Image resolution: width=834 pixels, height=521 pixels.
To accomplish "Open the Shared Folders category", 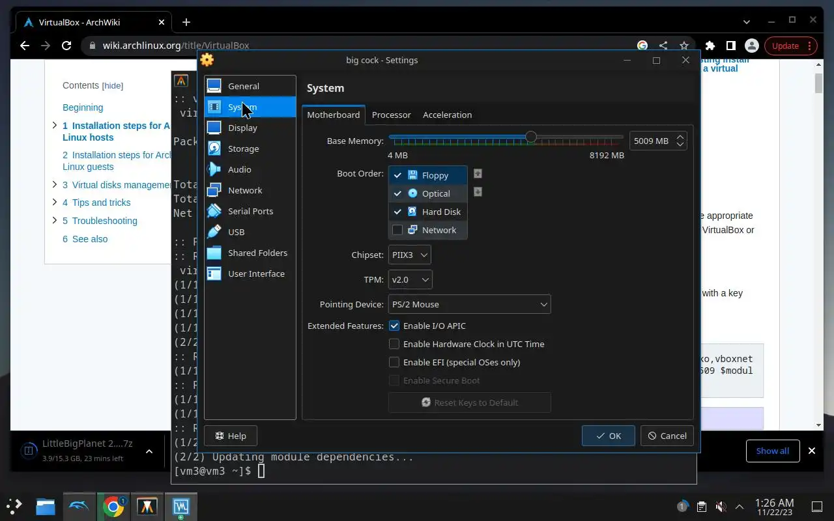I will pos(250,253).
